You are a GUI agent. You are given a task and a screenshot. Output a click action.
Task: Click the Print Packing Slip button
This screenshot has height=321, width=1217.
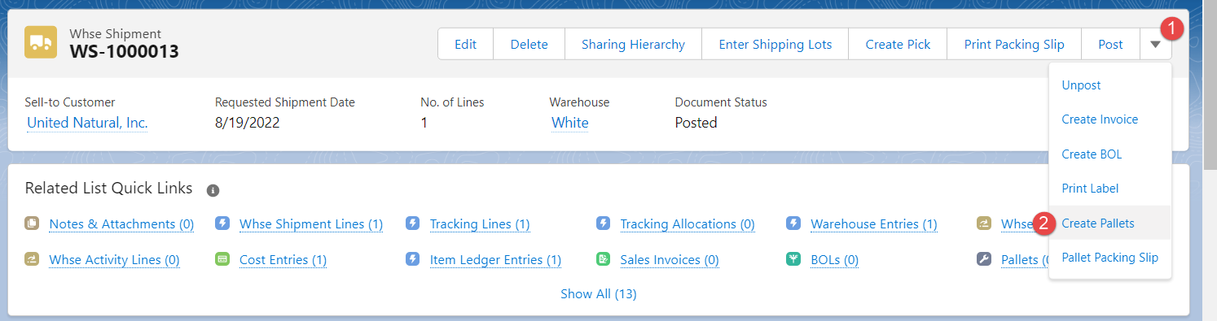point(1014,45)
